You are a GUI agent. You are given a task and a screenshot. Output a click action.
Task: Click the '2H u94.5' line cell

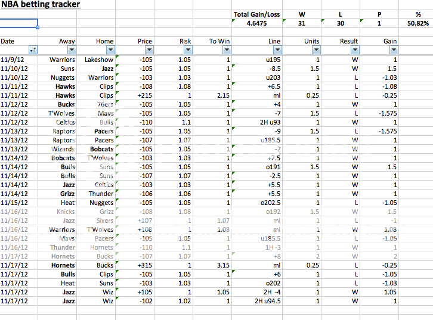pyautogui.click(x=257, y=301)
